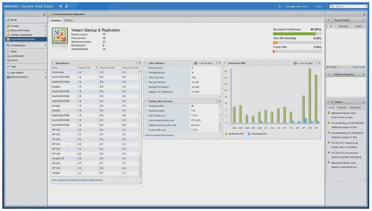Open the Jobs Statistics Last 14 days period selector
Screen dimensions: 372x211
point(203,63)
